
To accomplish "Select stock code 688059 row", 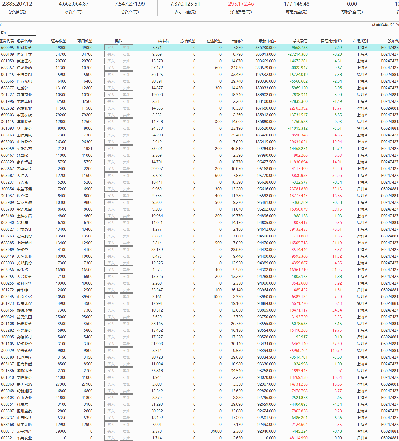I will click(x=8, y=149).
